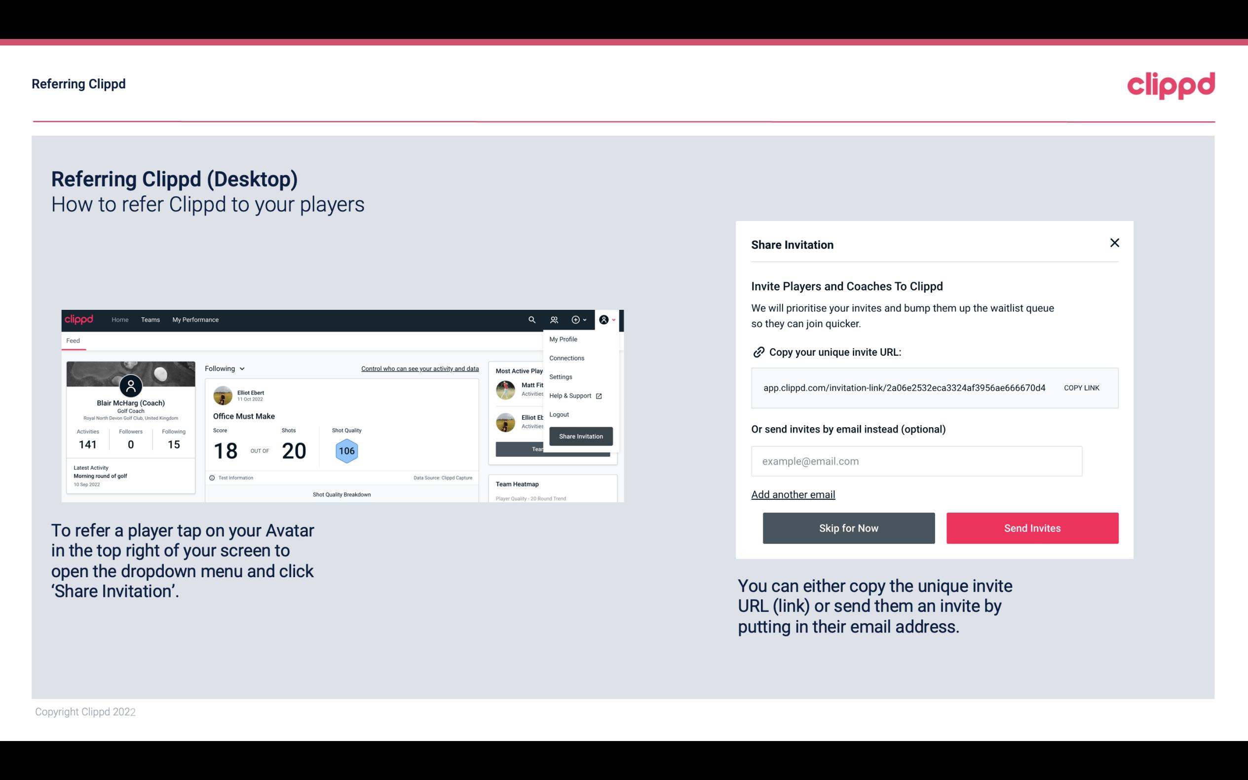
Task: Click Add another email link
Action: (794, 494)
